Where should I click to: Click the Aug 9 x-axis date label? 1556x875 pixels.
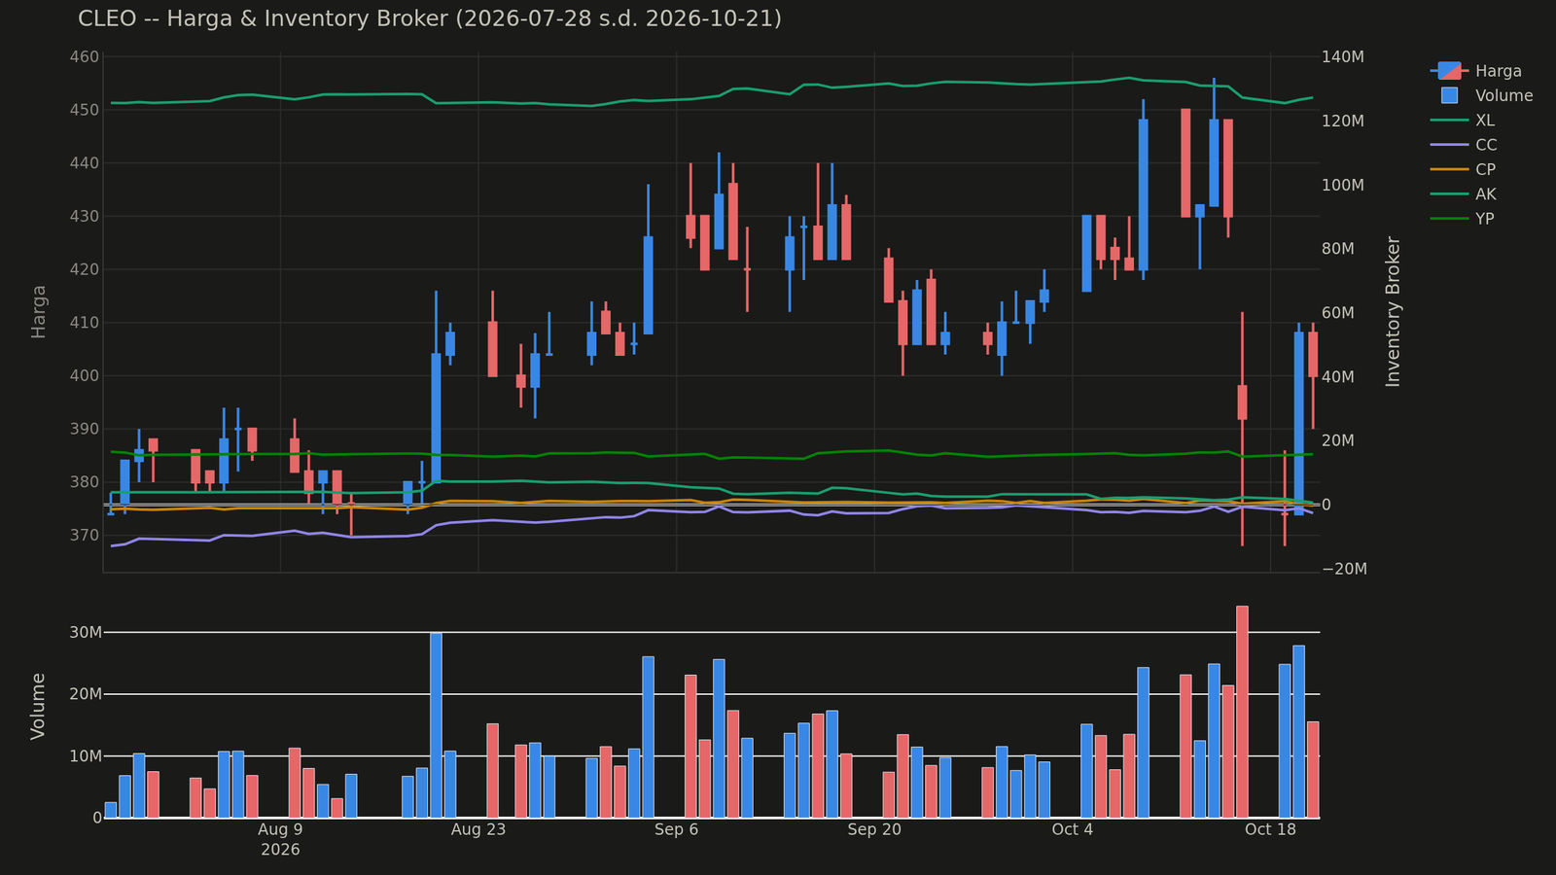(280, 829)
